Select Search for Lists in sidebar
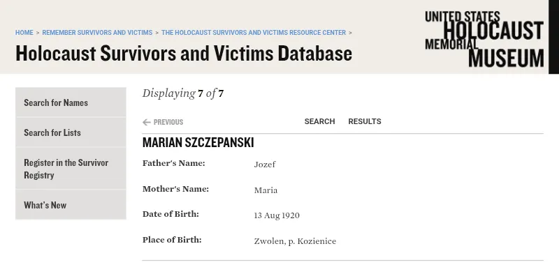 click(x=71, y=132)
